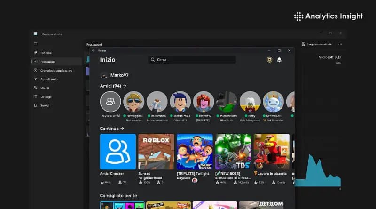Open friend kittyvw97 avatar
This screenshot has height=209, width=376.
tap(204, 102)
